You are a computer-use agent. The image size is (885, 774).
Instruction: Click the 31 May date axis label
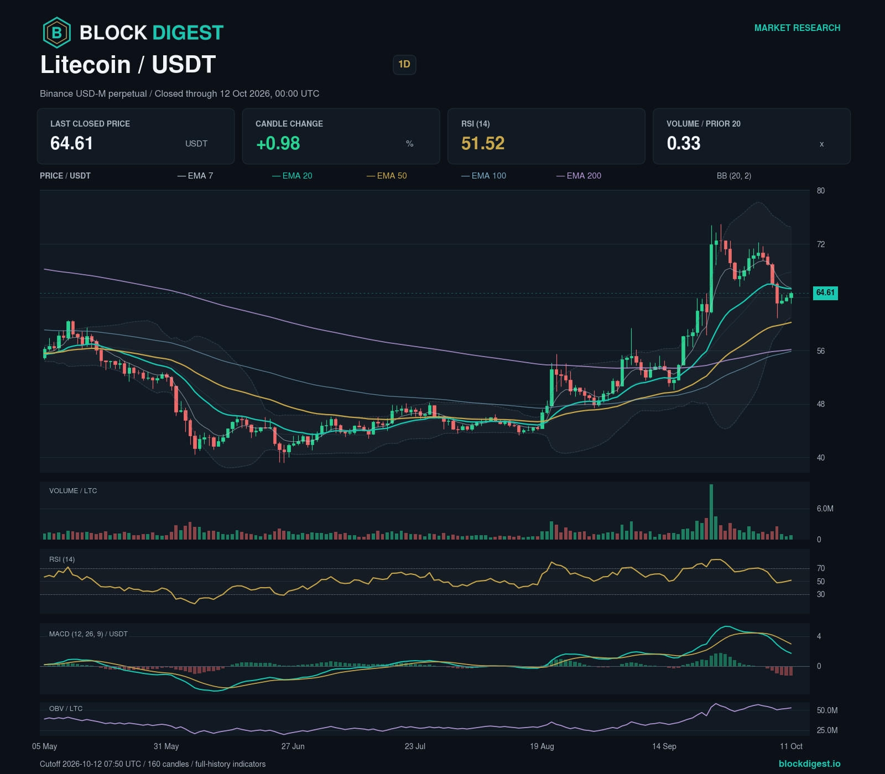[x=166, y=746]
